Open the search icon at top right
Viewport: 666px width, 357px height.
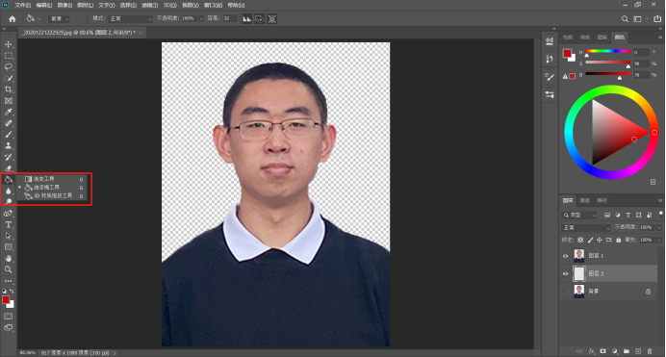tap(625, 18)
